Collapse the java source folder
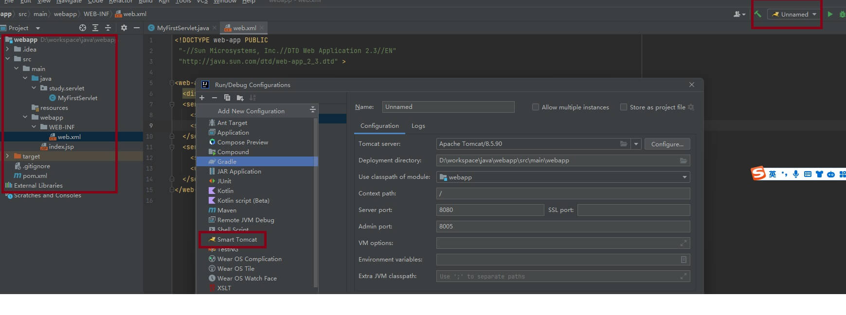Viewport: 846px width, 315px height. tap(25, 78)
